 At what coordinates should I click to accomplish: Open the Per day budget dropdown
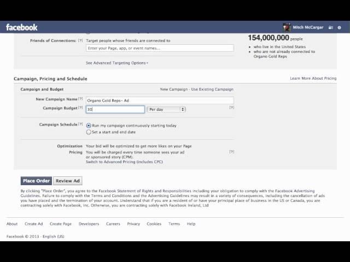[x=166, y=109]
